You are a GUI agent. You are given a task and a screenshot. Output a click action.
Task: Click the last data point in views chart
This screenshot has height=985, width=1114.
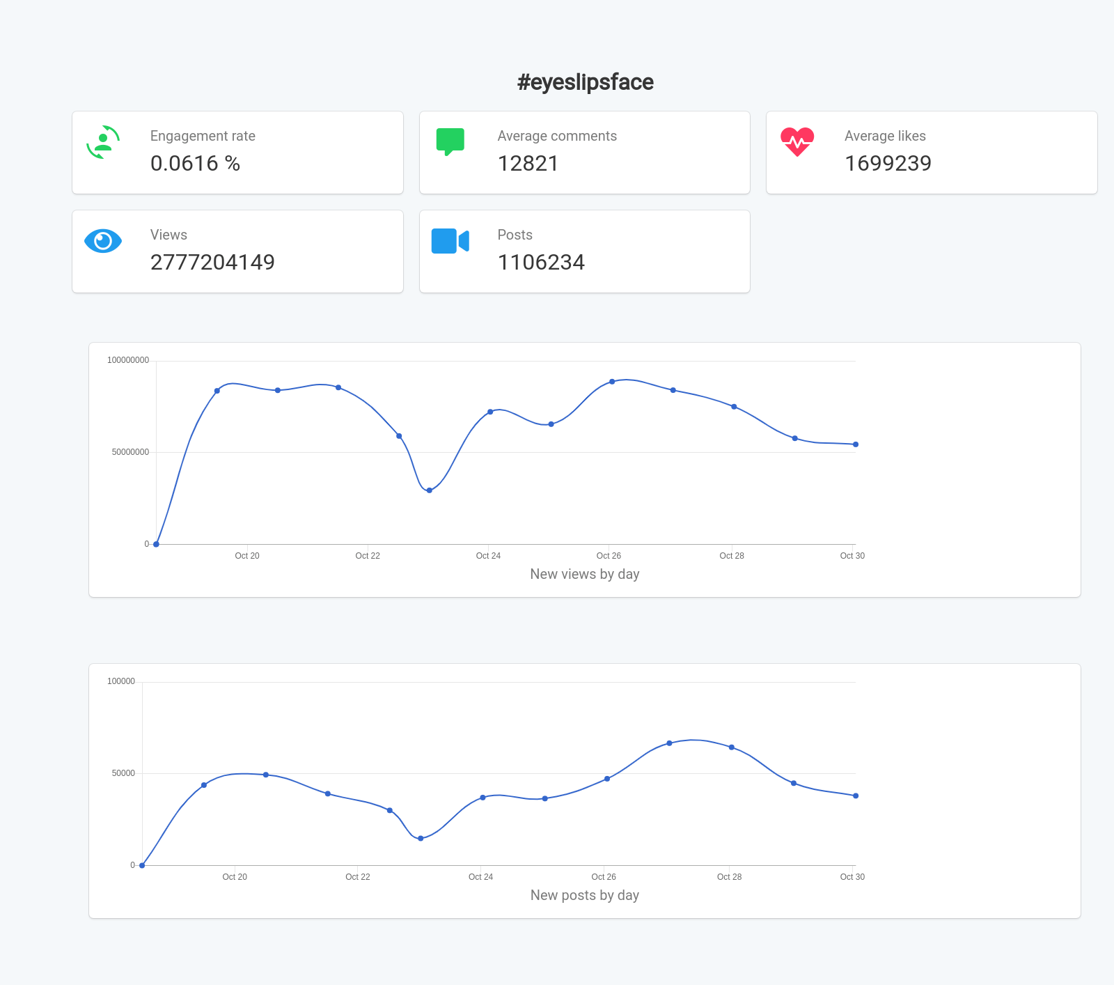856,444
